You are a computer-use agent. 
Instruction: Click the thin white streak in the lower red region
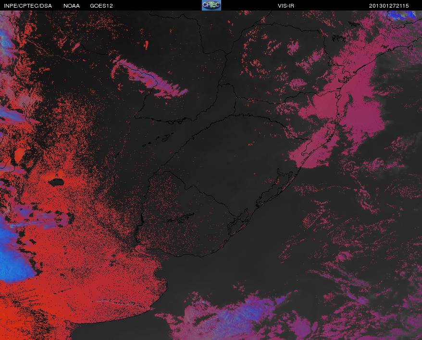[116, 302]
